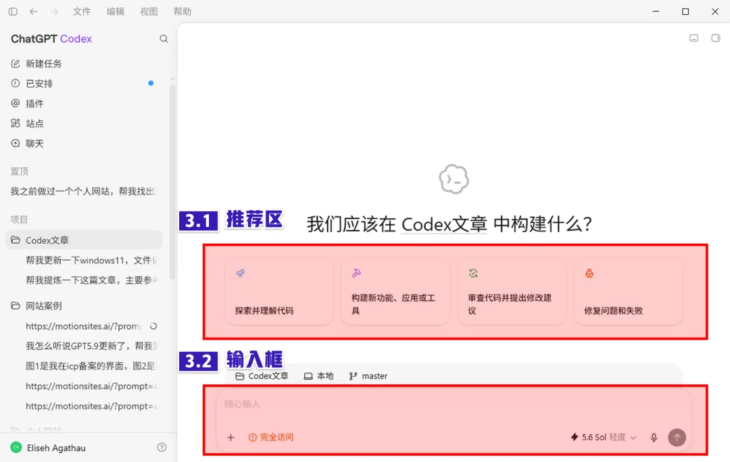Click the hammer icon on build card
Screen dimensions: 730x462
pyautogui.click(x=357, y=273)
